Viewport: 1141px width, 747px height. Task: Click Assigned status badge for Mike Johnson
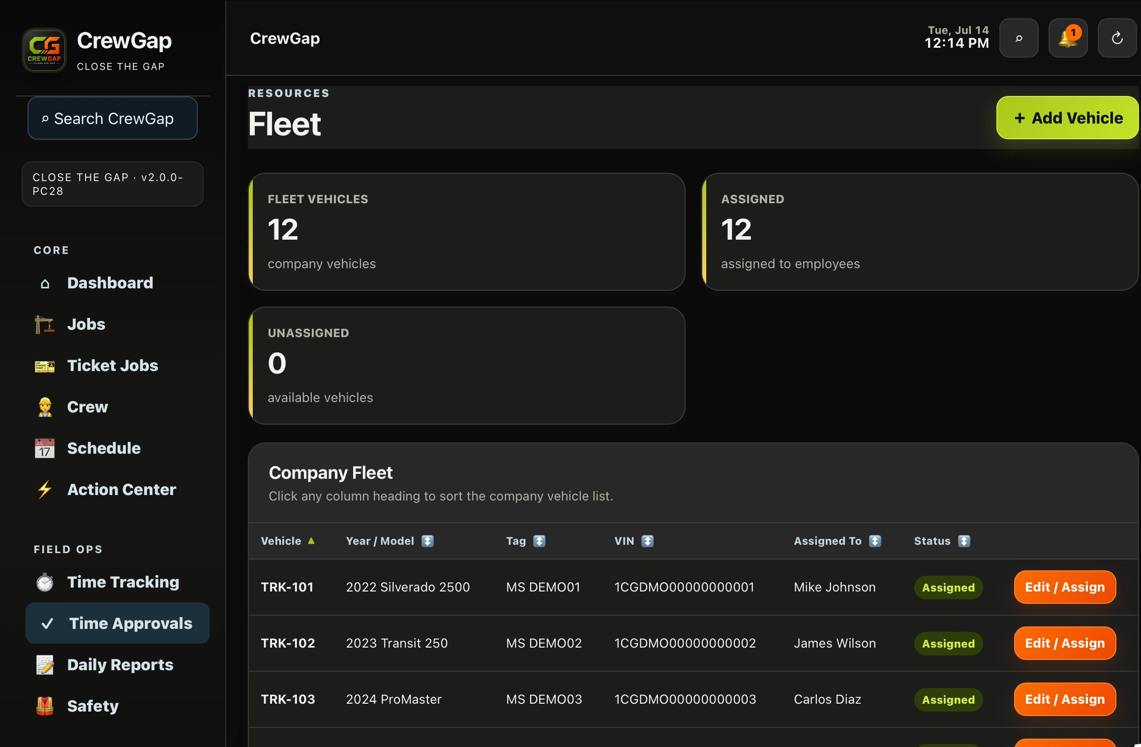(x=948, y=588)
